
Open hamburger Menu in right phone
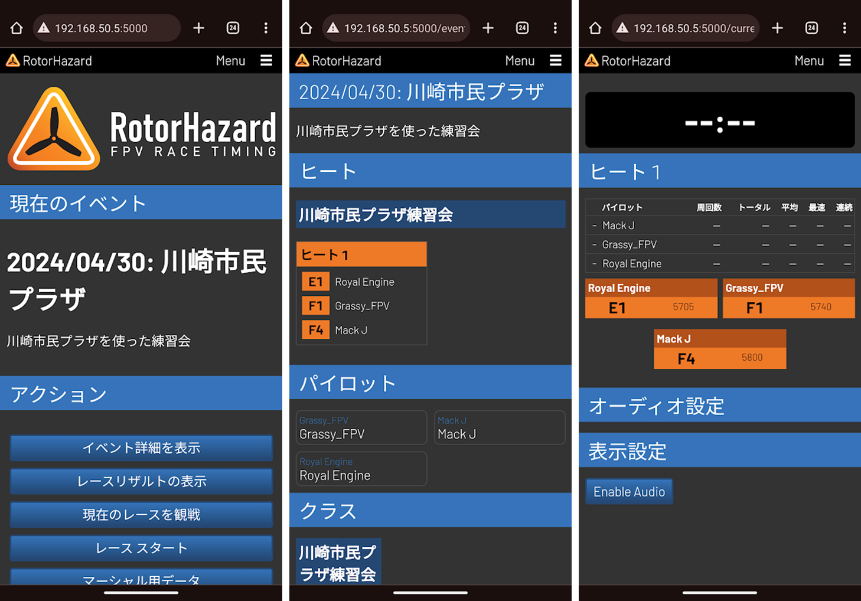click(x=823, y=60)
